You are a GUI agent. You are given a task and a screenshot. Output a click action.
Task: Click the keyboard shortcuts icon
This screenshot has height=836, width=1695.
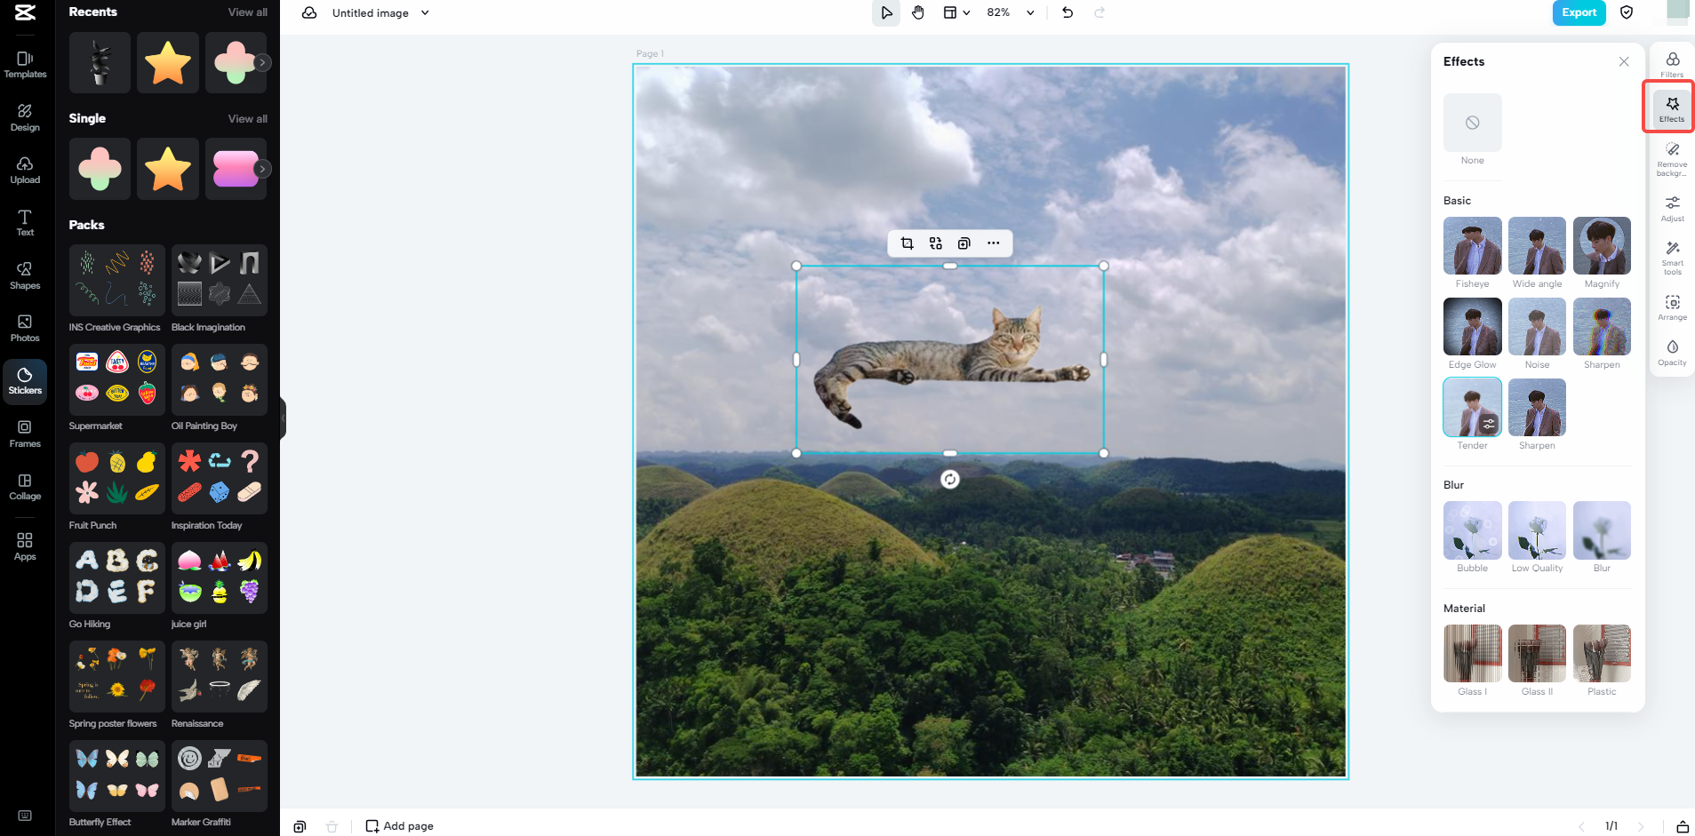(x=25, y=816)
